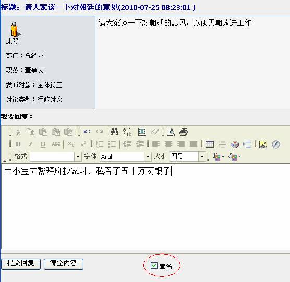Click inside the reply text editing area

146,206
